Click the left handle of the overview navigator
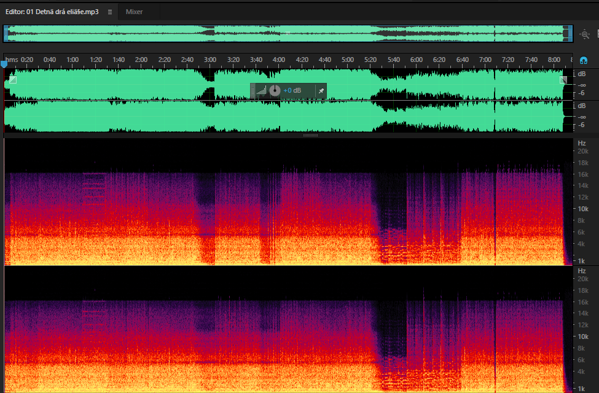Viewport: 599px width, 393px height. point(6,34)
